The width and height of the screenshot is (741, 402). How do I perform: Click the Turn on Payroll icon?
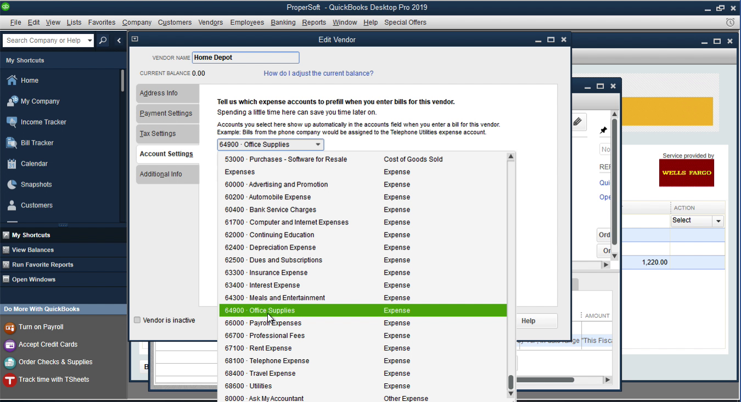pyautogui.click(x=9, y=327)
